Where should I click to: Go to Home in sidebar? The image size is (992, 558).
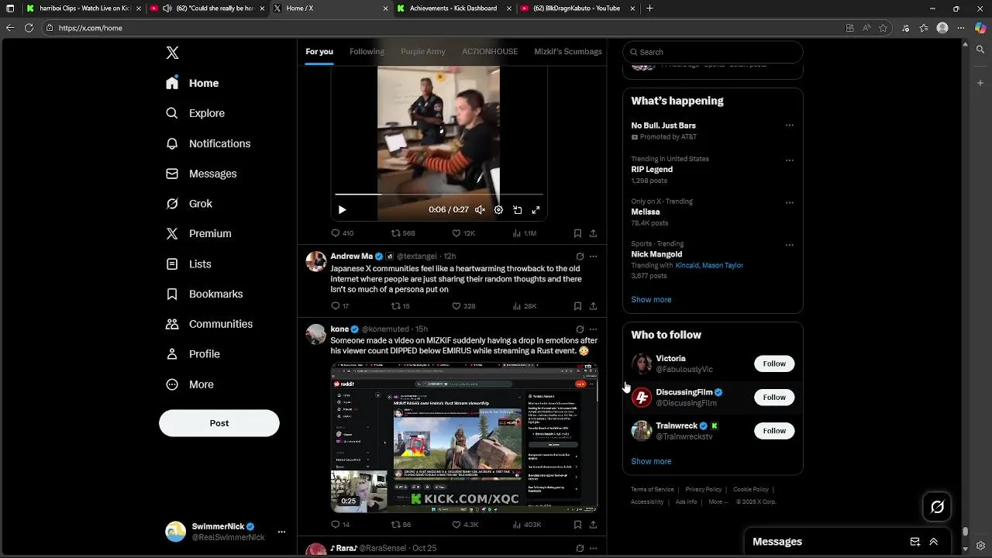pyautogui.click(x=192, y=83)
